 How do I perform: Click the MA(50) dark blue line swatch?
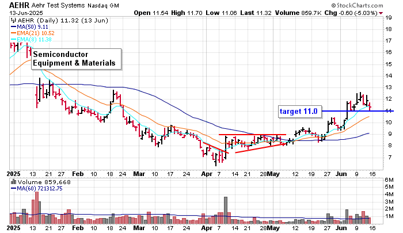pyautogui.click(x=13, y=27)
